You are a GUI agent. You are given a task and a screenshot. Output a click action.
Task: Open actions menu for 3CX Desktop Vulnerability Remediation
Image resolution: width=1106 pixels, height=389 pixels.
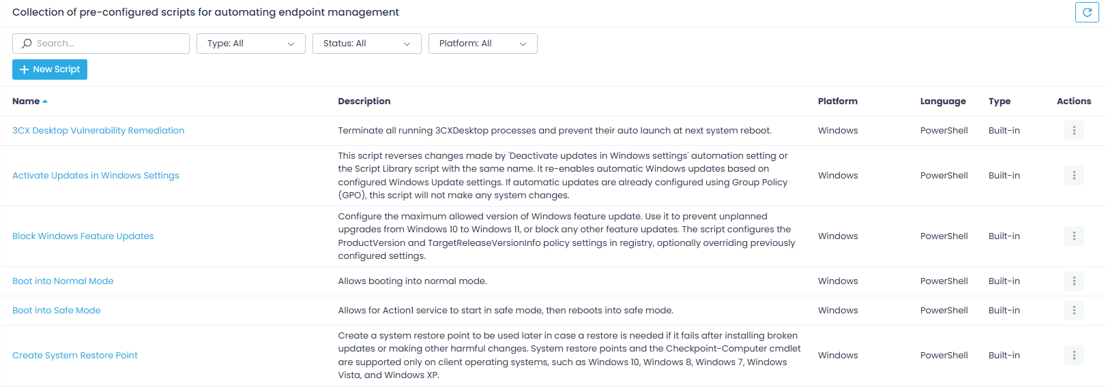click(1074, 131)
